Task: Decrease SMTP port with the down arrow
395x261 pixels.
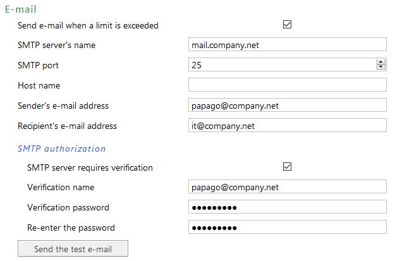Action: point(381,67)
